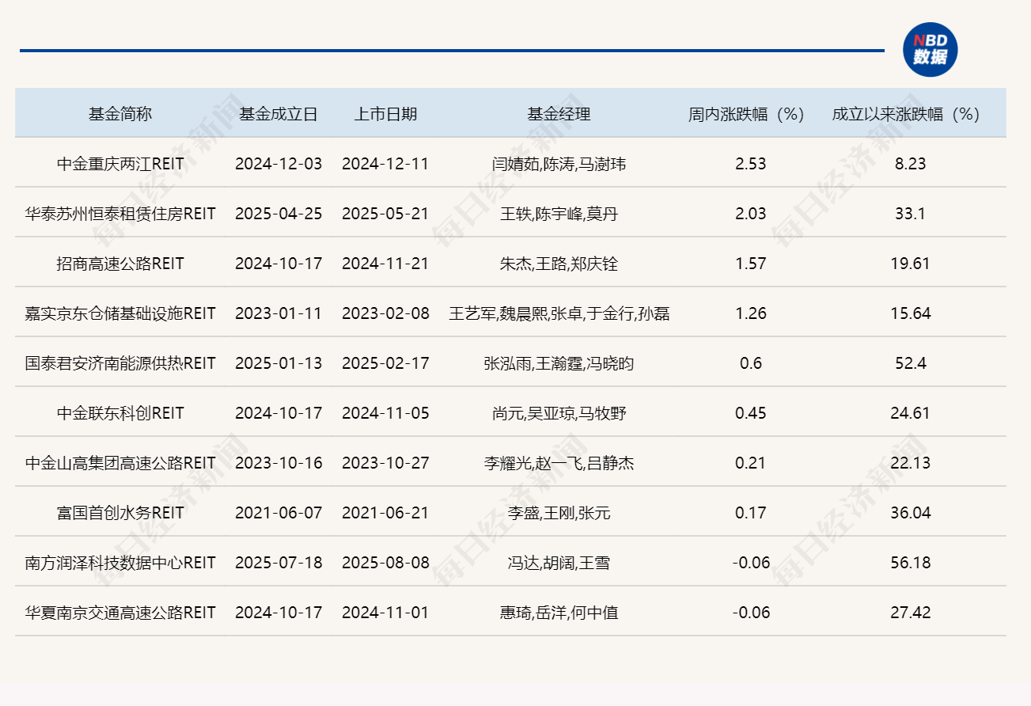Click establishment date 2025-01-13

279,363
